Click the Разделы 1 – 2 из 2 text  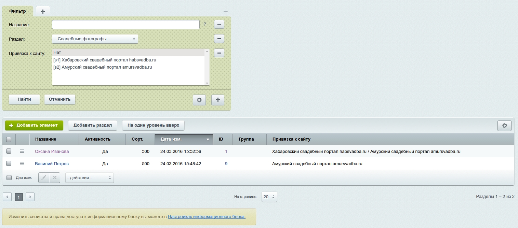(495, 197)
